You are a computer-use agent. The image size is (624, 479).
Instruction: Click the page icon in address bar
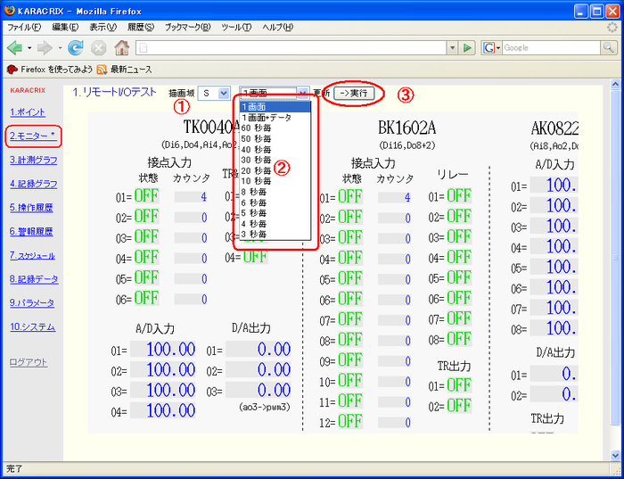143,48
